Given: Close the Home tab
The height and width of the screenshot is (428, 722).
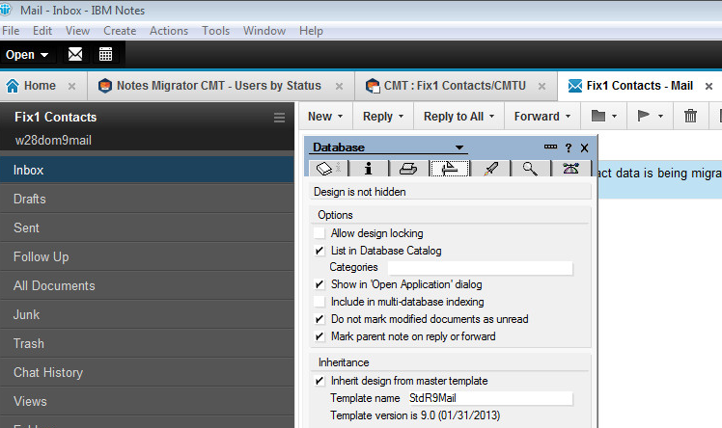Looking at the screenshot, I should pyautogui.click(x=71, y=86).
